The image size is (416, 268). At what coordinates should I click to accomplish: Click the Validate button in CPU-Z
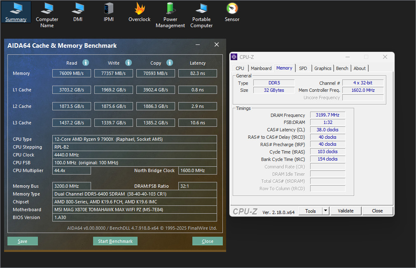(x=346, y=211)
